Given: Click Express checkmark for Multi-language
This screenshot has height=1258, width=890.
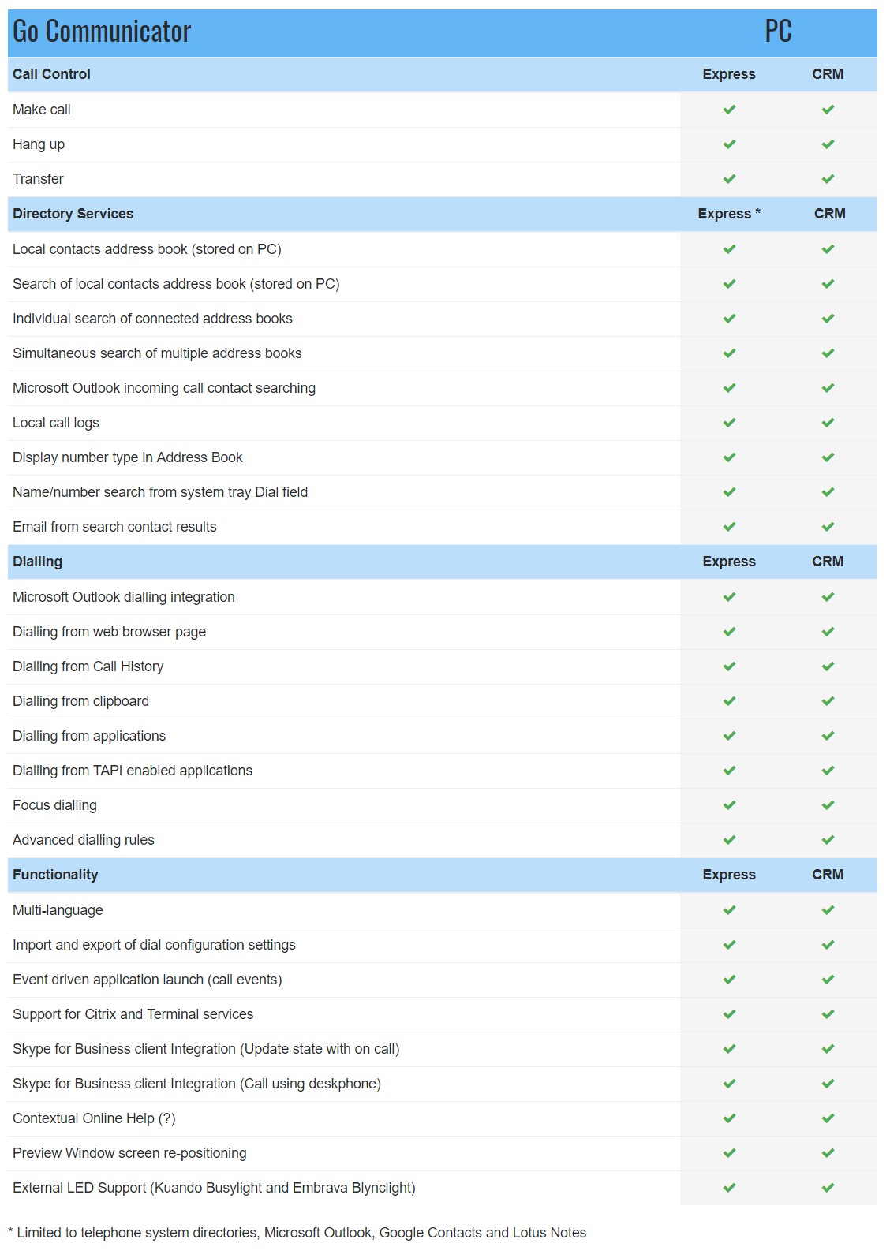Looking at the screenshot, I should click(729, 910).
